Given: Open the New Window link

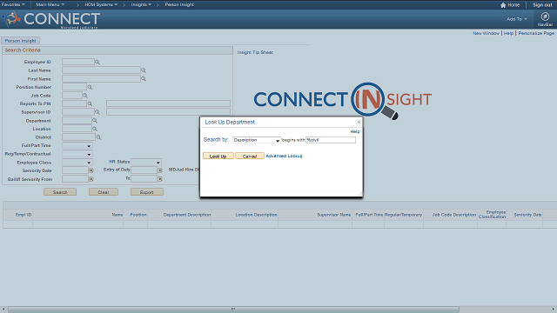Looking at the screenshot, I should click(x=486, y=33).
